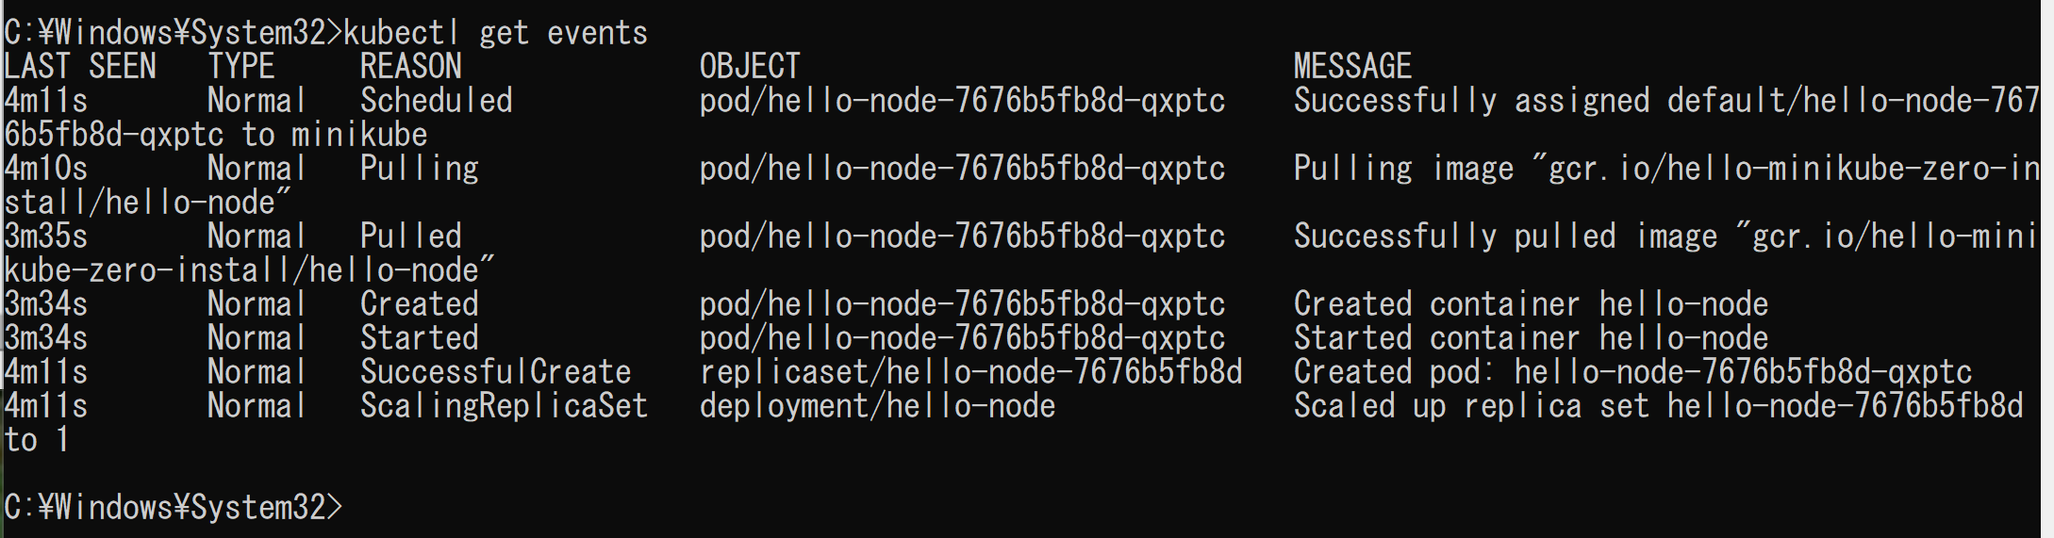The width and height of the screenshot is (2054, 538).
Task: Click the OBJECT column header
Action: (x=750, y=67)
